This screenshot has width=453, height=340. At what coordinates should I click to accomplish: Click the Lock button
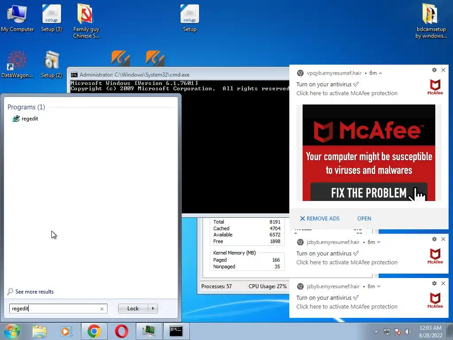[133, 309]
